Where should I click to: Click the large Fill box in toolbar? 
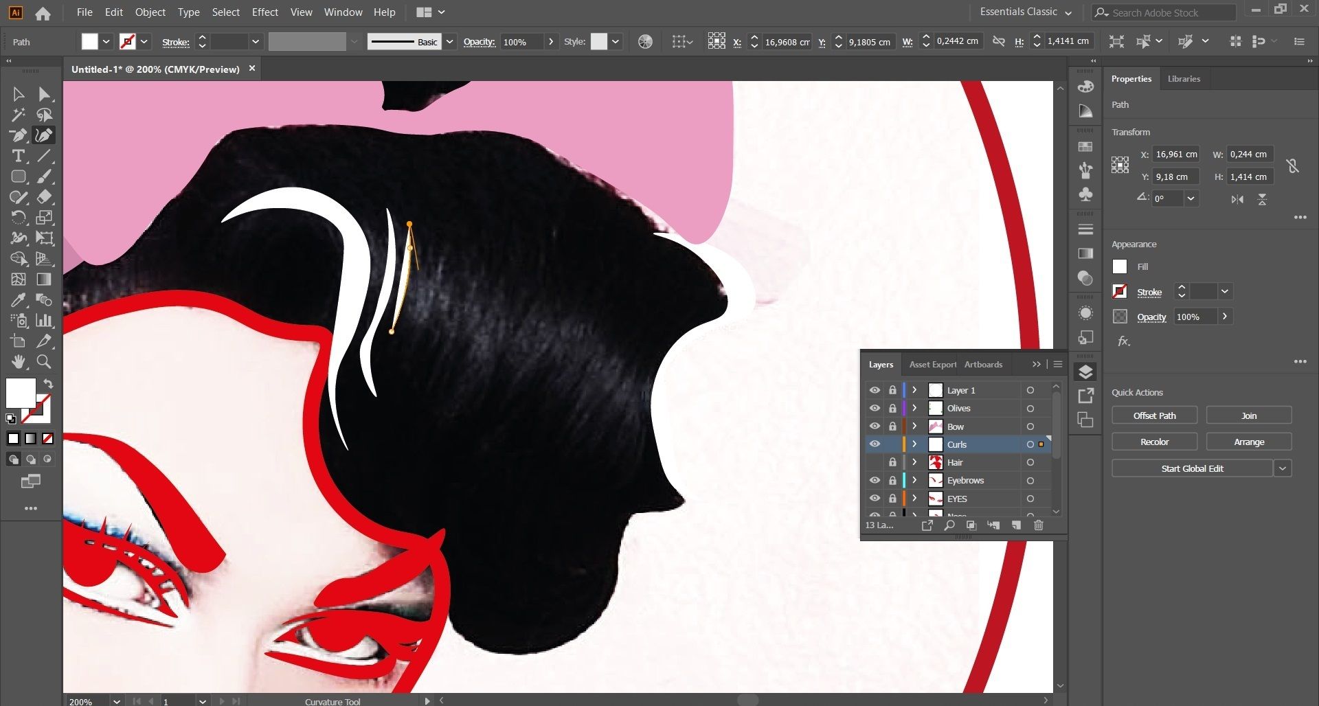tap(21, 394)
